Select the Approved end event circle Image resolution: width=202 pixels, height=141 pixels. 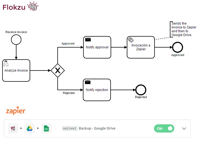(178, 47)
